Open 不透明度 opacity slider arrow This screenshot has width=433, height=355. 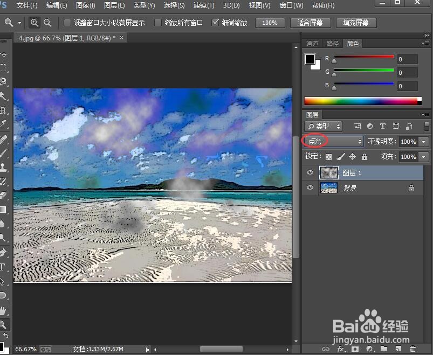(x=424, y=142)
